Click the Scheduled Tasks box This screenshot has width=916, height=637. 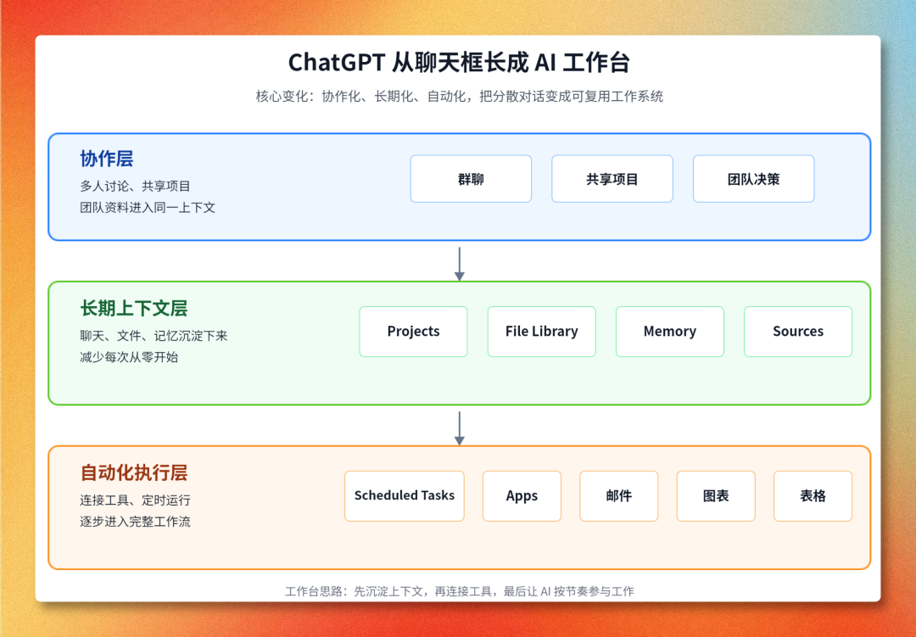(x=405, y=495)
